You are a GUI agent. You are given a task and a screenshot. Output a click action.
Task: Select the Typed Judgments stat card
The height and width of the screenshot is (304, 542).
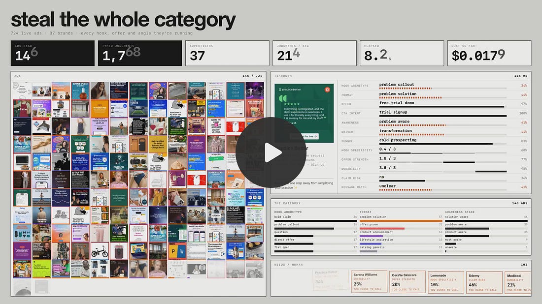coord(140,53)
